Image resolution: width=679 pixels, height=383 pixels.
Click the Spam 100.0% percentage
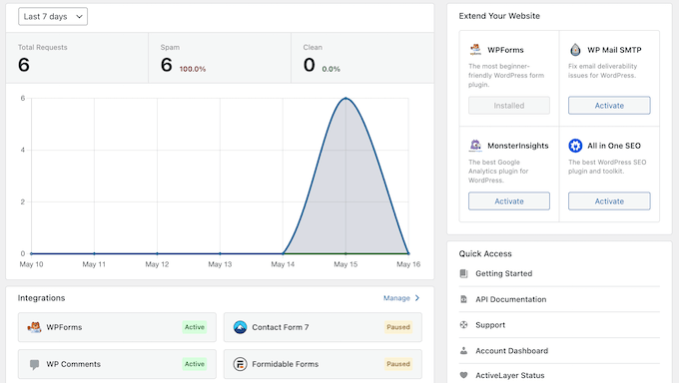[x=193, y=69]
